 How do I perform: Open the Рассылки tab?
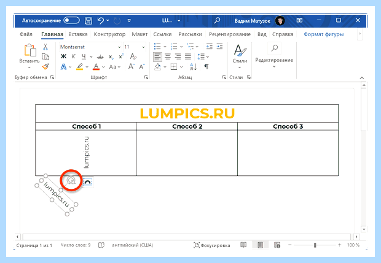190,34
